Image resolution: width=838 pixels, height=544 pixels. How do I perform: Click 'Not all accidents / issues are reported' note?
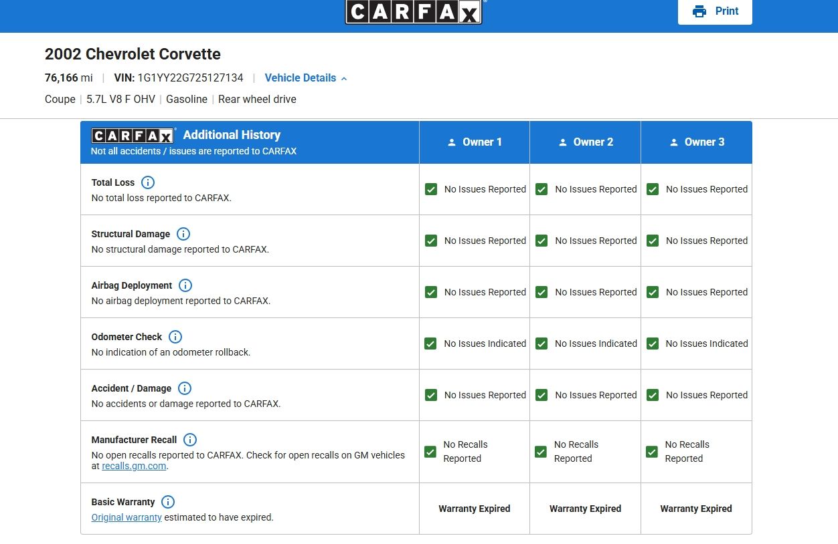point(193,151)
